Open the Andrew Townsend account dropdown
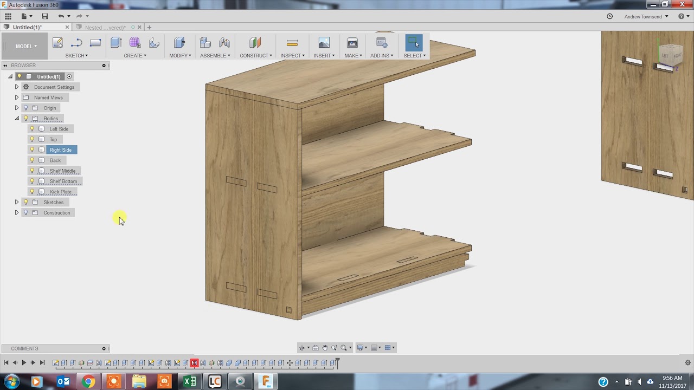The image size is (694, 390). pos(646,16)
